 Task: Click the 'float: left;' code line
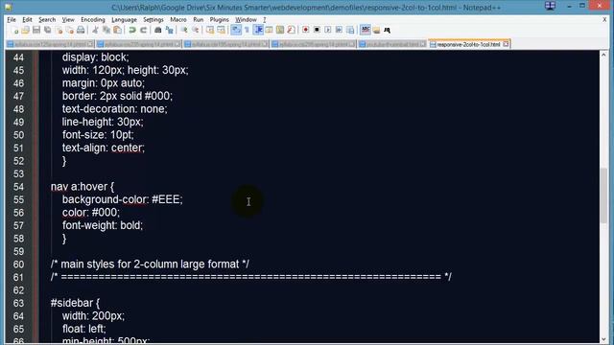point(83,329)
